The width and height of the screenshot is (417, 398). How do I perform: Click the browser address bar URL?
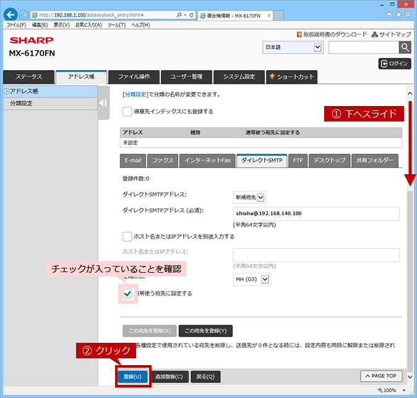tap(92, 15)
